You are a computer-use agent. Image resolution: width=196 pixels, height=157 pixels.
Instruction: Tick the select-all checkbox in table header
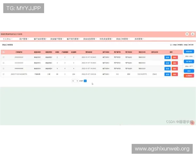tap(4, 52)
